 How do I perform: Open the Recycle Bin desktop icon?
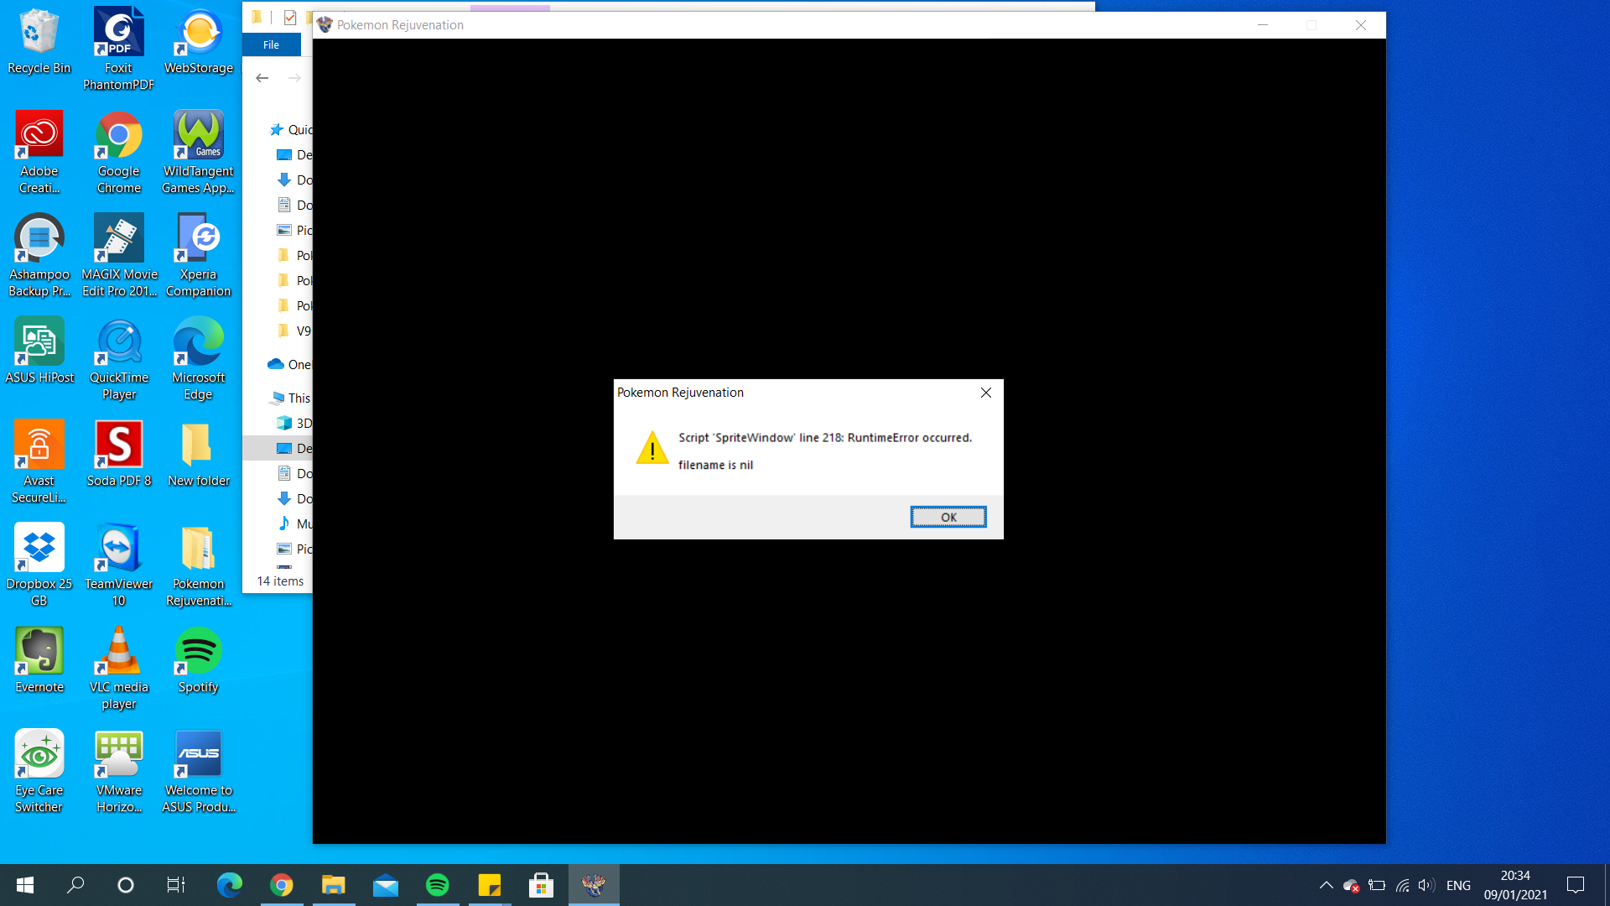[x=39, y=42]
